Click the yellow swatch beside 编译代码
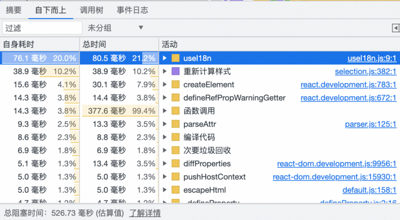400x220 pixels. point(175,137)
